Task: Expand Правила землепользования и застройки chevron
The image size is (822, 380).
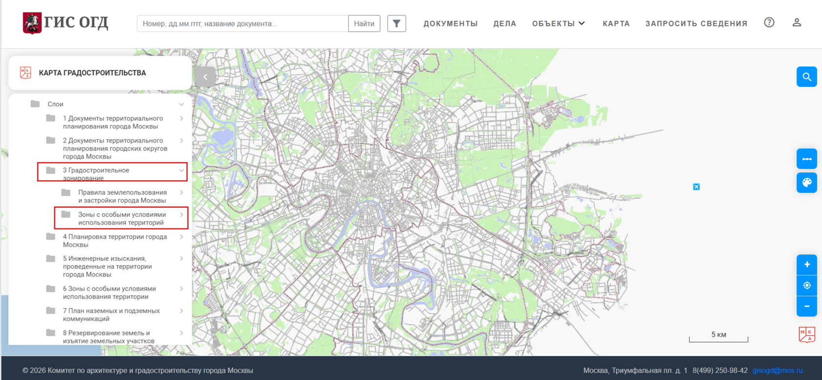Action: click(182, 192)
